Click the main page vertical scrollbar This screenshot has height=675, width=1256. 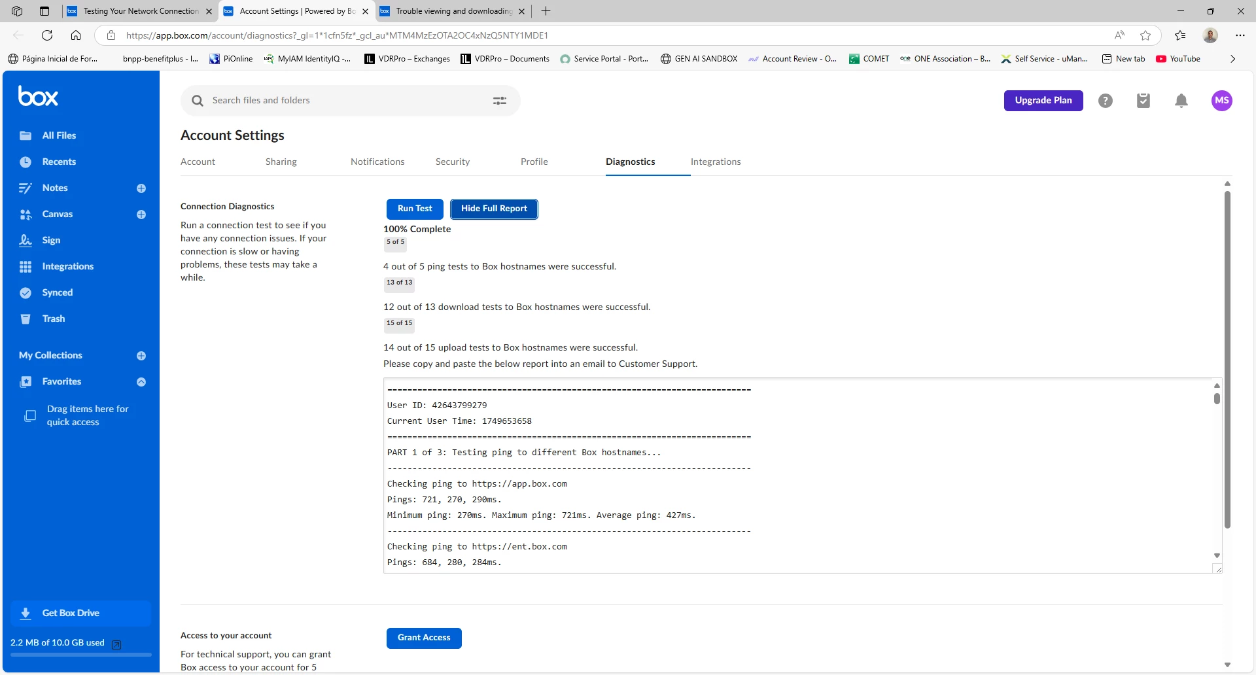(1227, 360)
